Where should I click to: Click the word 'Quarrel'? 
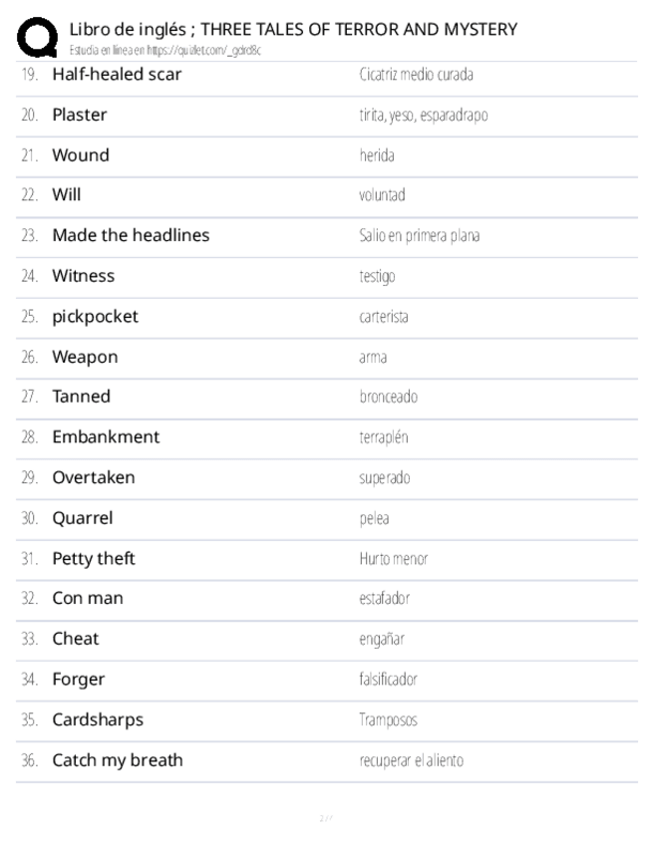pyautogui.click(x=83, y=518)
